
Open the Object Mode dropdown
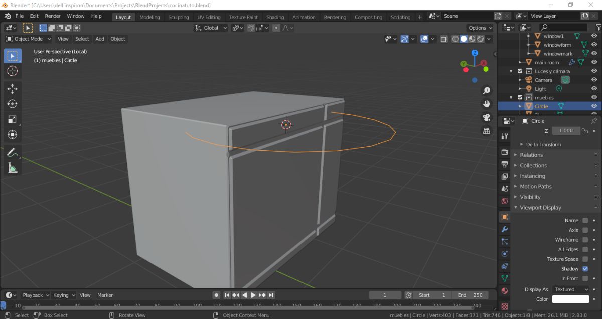[29, 39]
